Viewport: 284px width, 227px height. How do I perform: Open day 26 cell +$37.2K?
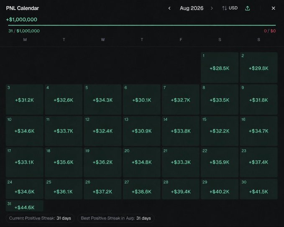click(102, 189)
